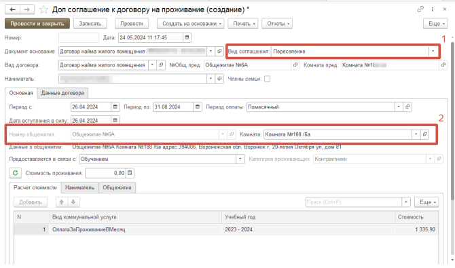Close the document form
455x268 pixels.
point(444,9)
